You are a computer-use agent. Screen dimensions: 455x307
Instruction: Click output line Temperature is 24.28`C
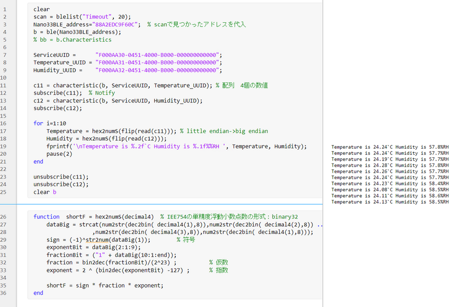pyautogui.click(x=390, y=165)
